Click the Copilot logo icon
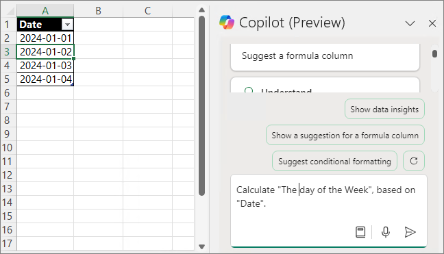The image size is (444, 254). point(227,23)
